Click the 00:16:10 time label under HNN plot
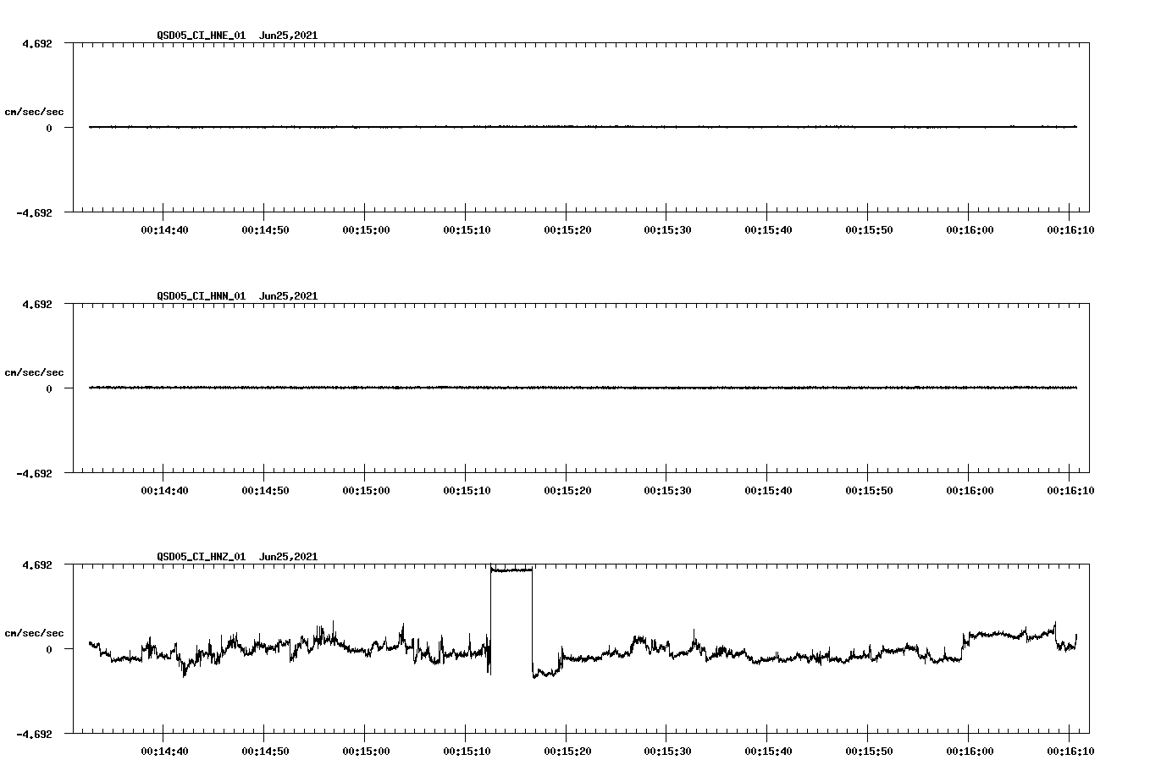The height and width of the screenshot is (782, 1150). [1070, 490]
